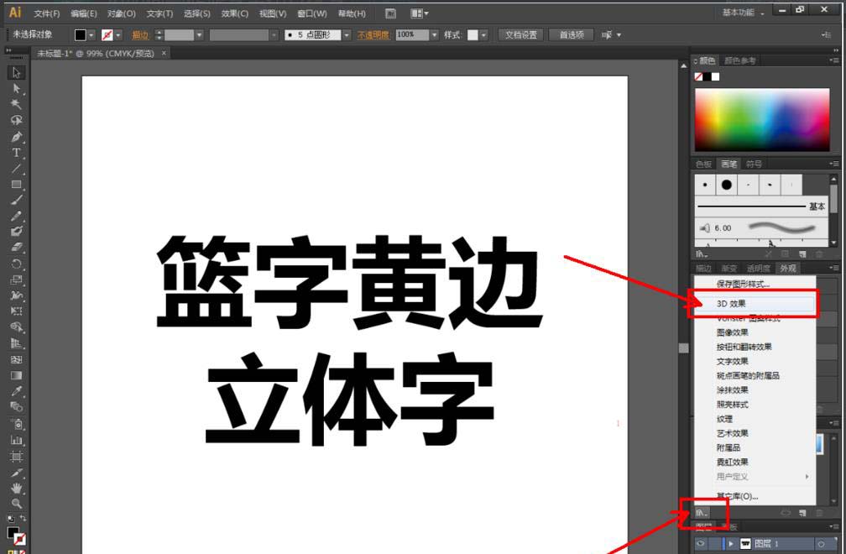This screenshot has height=554, width=846.
Task: Select the Rotate tool
Action: (16, 264)
